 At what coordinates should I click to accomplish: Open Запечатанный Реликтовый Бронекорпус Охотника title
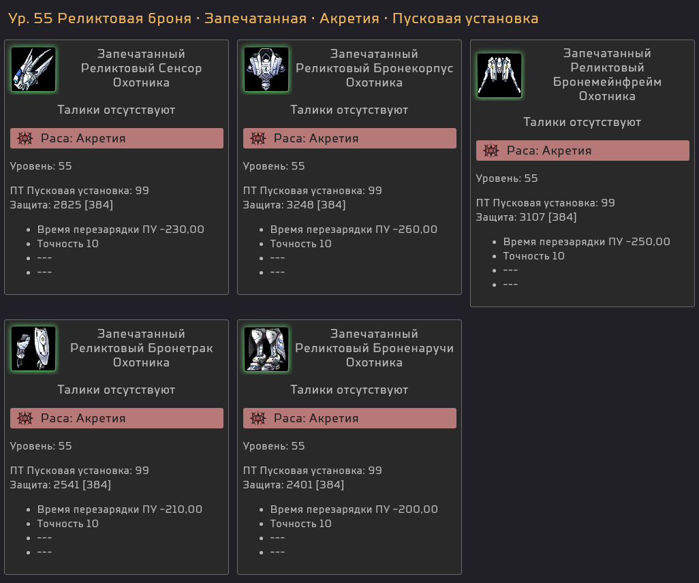(x=375, y=68)
